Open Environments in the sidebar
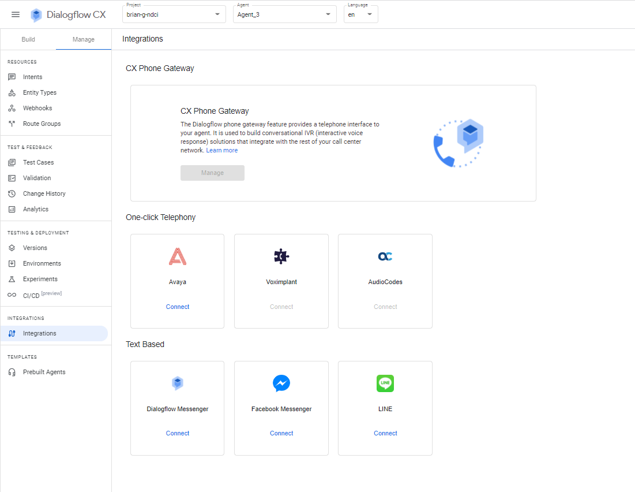The width and height of the screenshot is (635, 492). click(55, 264)
